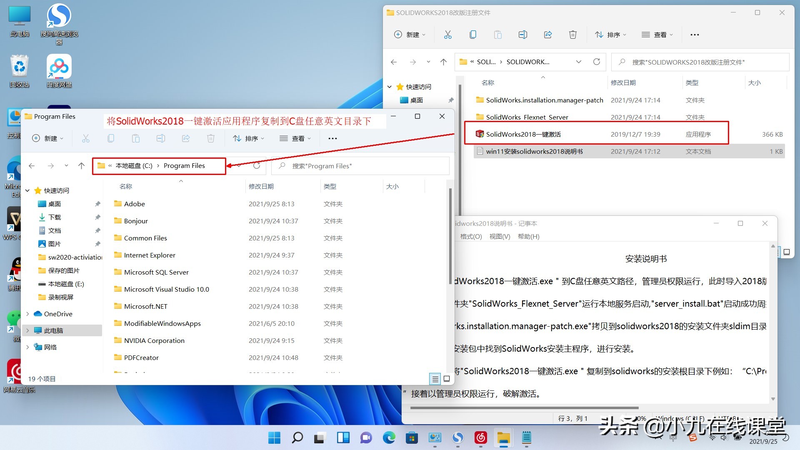Open Notepad's 帮助(H) menu
This screenshot has width=800, height=450.
528,236
